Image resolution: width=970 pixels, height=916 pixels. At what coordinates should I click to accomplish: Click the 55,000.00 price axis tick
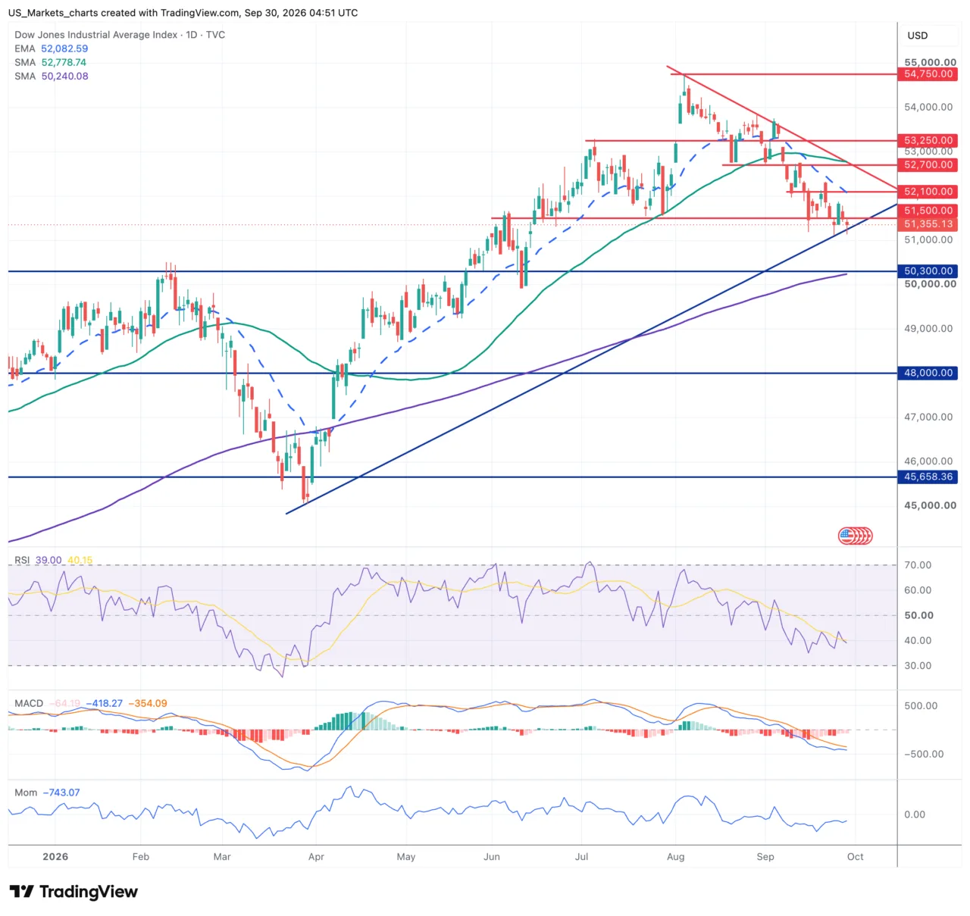930,62
